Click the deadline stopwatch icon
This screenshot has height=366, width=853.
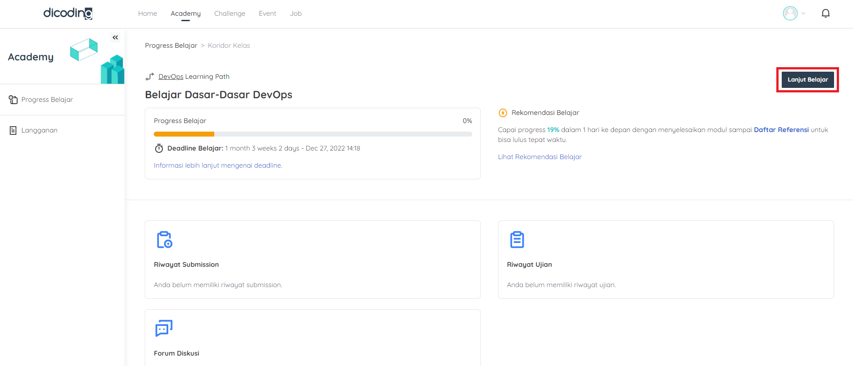point(159,148)
